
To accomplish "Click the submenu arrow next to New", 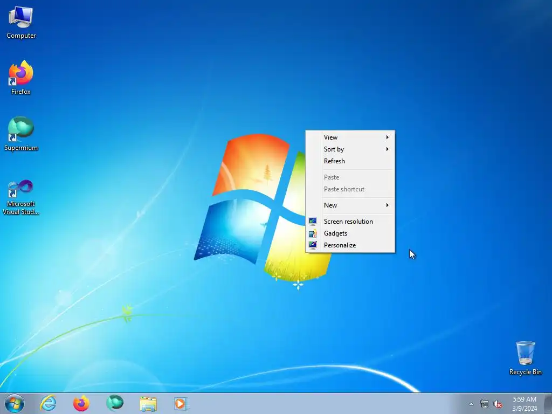I will (387, 205).
